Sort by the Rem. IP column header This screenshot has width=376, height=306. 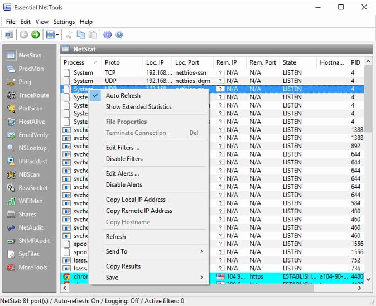coord(230,62)
